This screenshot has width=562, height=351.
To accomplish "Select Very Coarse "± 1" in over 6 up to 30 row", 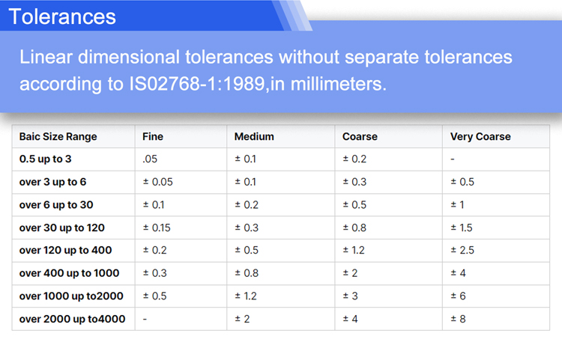I will coord(457,205).
